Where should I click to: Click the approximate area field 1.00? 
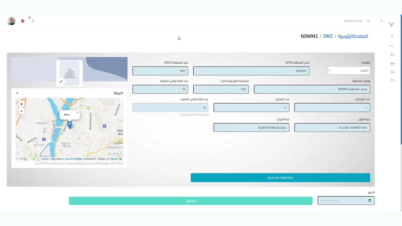tap(221, 89)
